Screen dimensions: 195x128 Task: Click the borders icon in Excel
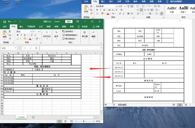click(18, 39)
